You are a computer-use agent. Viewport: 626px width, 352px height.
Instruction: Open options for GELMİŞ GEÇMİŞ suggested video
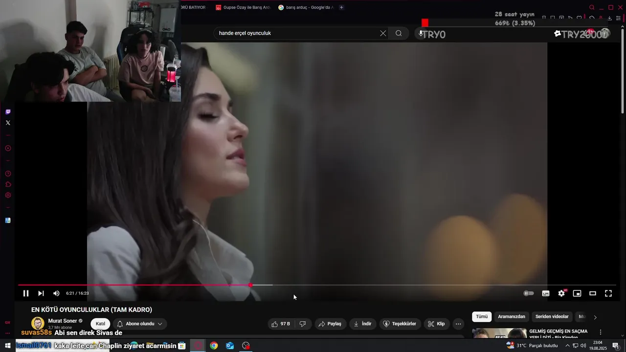pos(601,332)
